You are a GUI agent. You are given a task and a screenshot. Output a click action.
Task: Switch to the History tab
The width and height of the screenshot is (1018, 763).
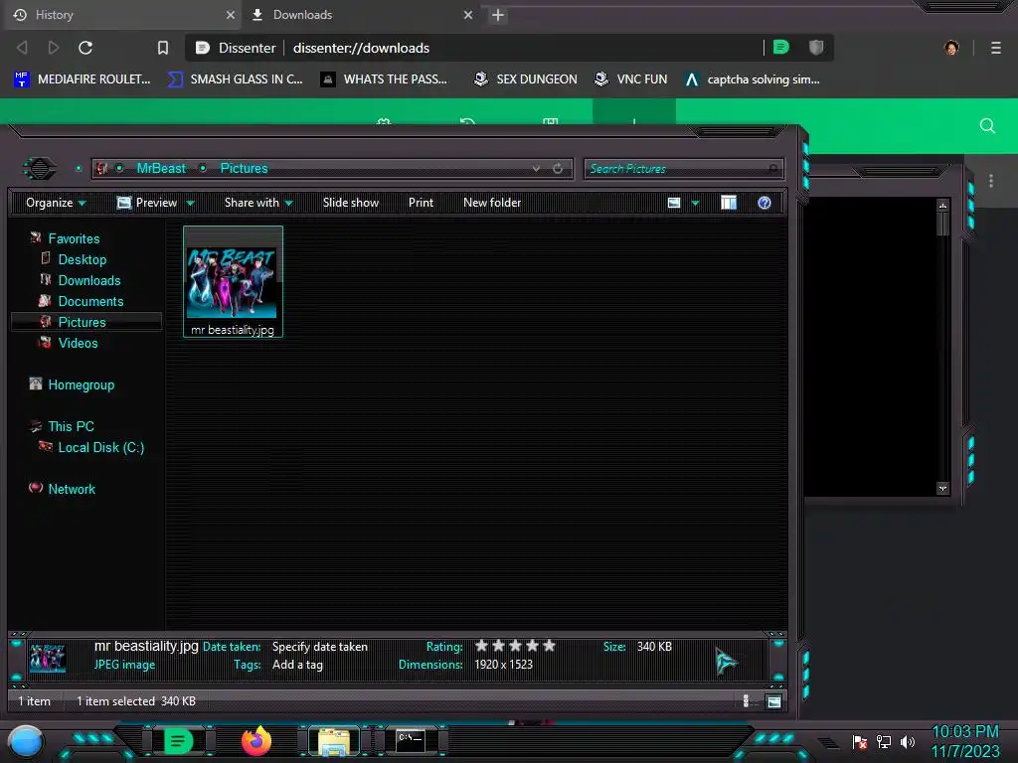(120, 14)
